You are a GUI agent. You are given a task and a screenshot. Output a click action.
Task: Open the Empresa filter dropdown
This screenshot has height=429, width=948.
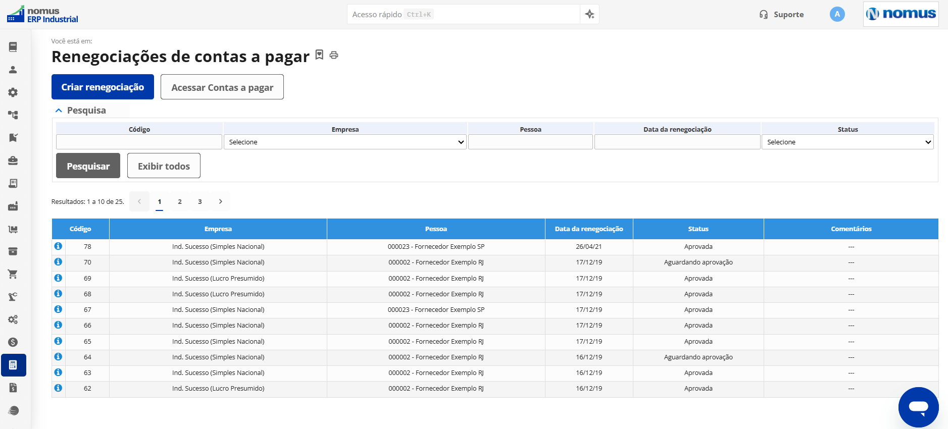tap(345, 142)
